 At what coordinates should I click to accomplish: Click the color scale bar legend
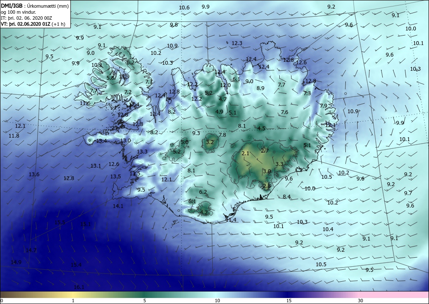214,295
